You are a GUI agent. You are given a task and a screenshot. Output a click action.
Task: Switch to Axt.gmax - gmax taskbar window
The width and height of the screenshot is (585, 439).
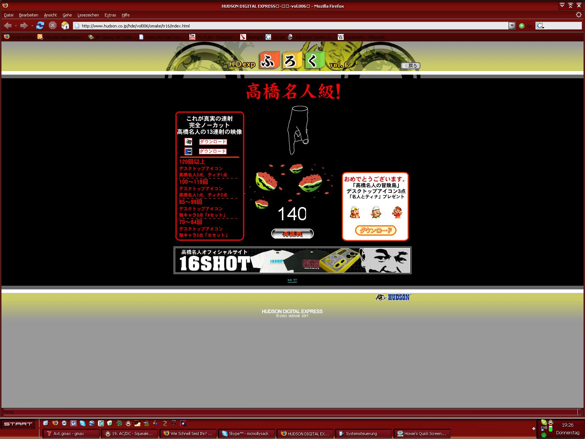tap(71, 434)
